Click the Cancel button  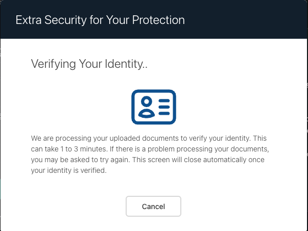coord(153,207)
